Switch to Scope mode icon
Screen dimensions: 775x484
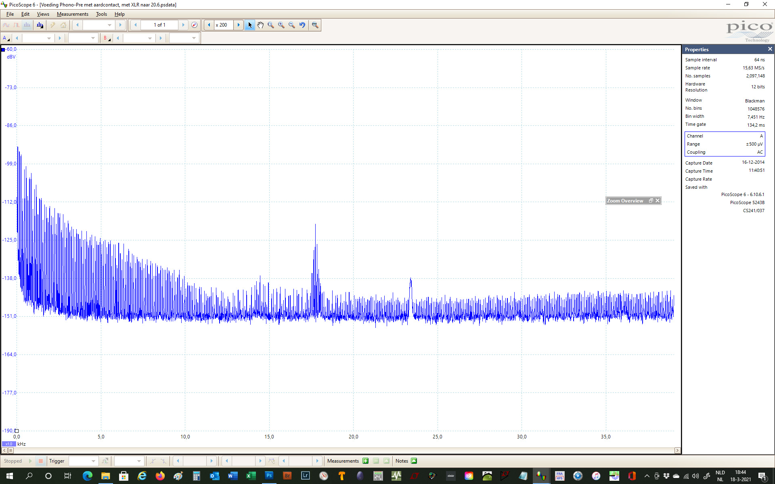[6, 25]
